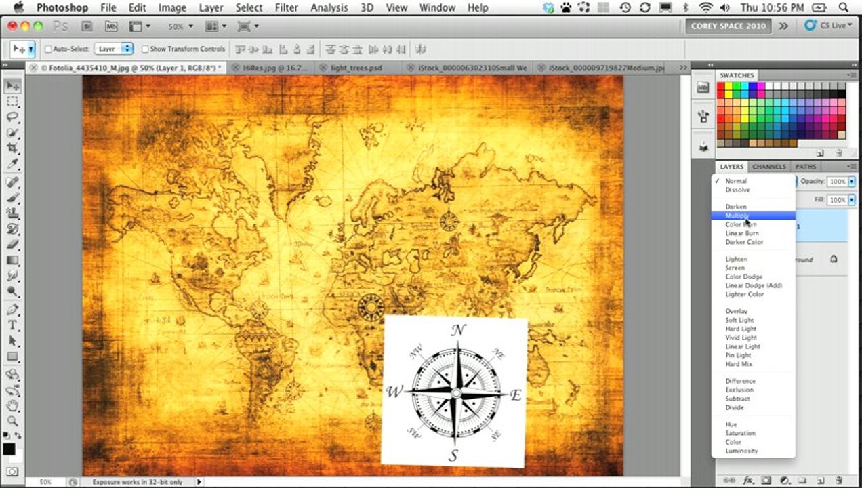This screenshot has height=488, width=862.
Task: Click the Wi-Fi icon in menu bar
Action: coord(706,7)
